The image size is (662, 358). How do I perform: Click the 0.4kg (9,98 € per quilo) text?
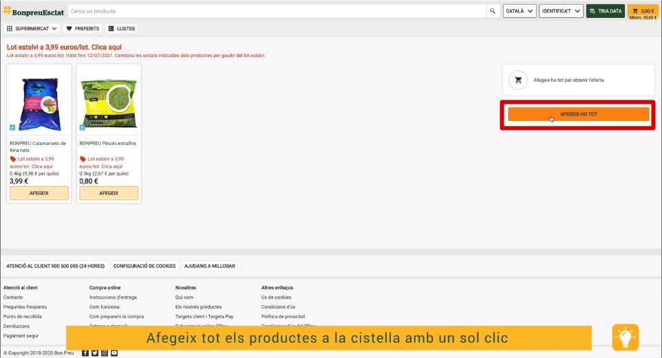[x=34, y=174]
